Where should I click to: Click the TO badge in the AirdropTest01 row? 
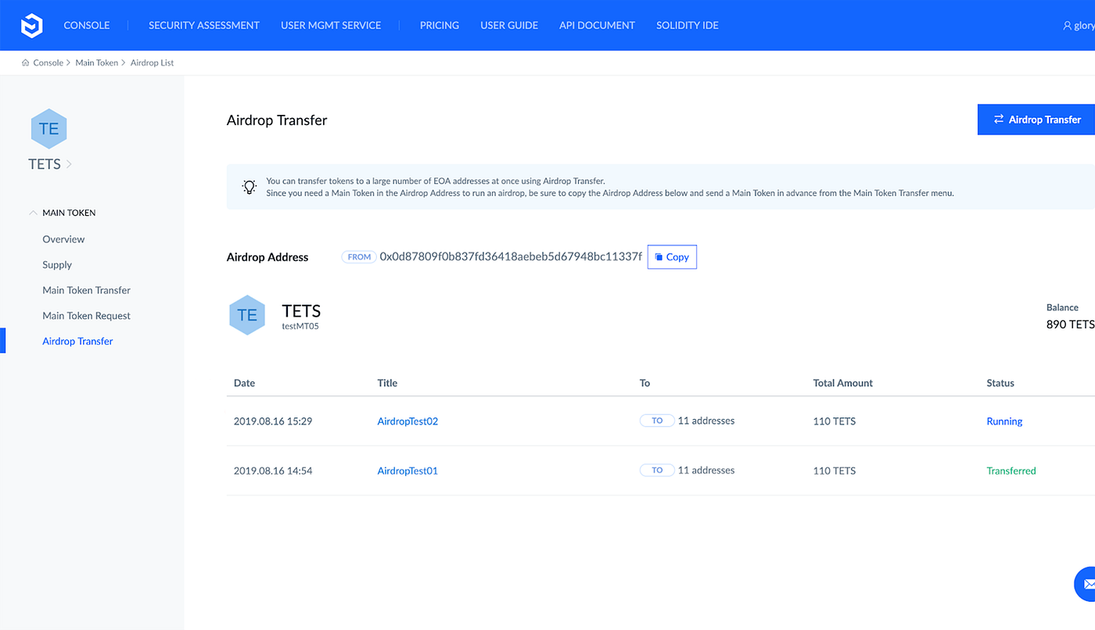pos(657,470)
